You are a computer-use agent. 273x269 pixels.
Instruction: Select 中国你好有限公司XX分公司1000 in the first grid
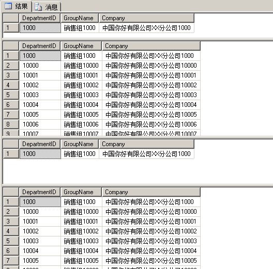146,28
